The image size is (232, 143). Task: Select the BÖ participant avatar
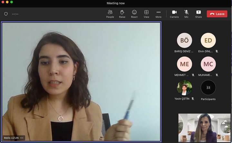coord(184,40)
